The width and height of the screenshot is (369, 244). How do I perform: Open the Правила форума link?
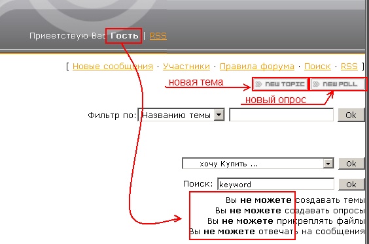(x=257, y=67)
